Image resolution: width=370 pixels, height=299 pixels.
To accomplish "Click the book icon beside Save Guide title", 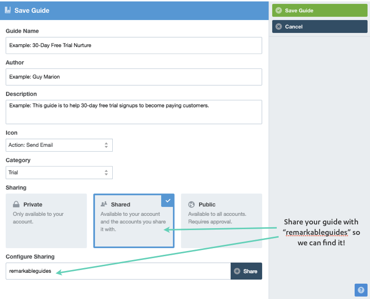I will 8,10.
